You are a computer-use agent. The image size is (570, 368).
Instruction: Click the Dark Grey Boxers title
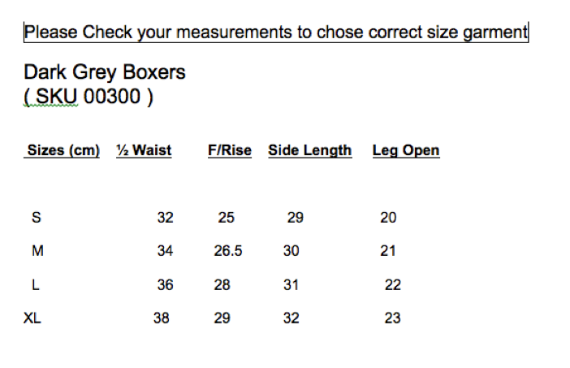point(105,72)
